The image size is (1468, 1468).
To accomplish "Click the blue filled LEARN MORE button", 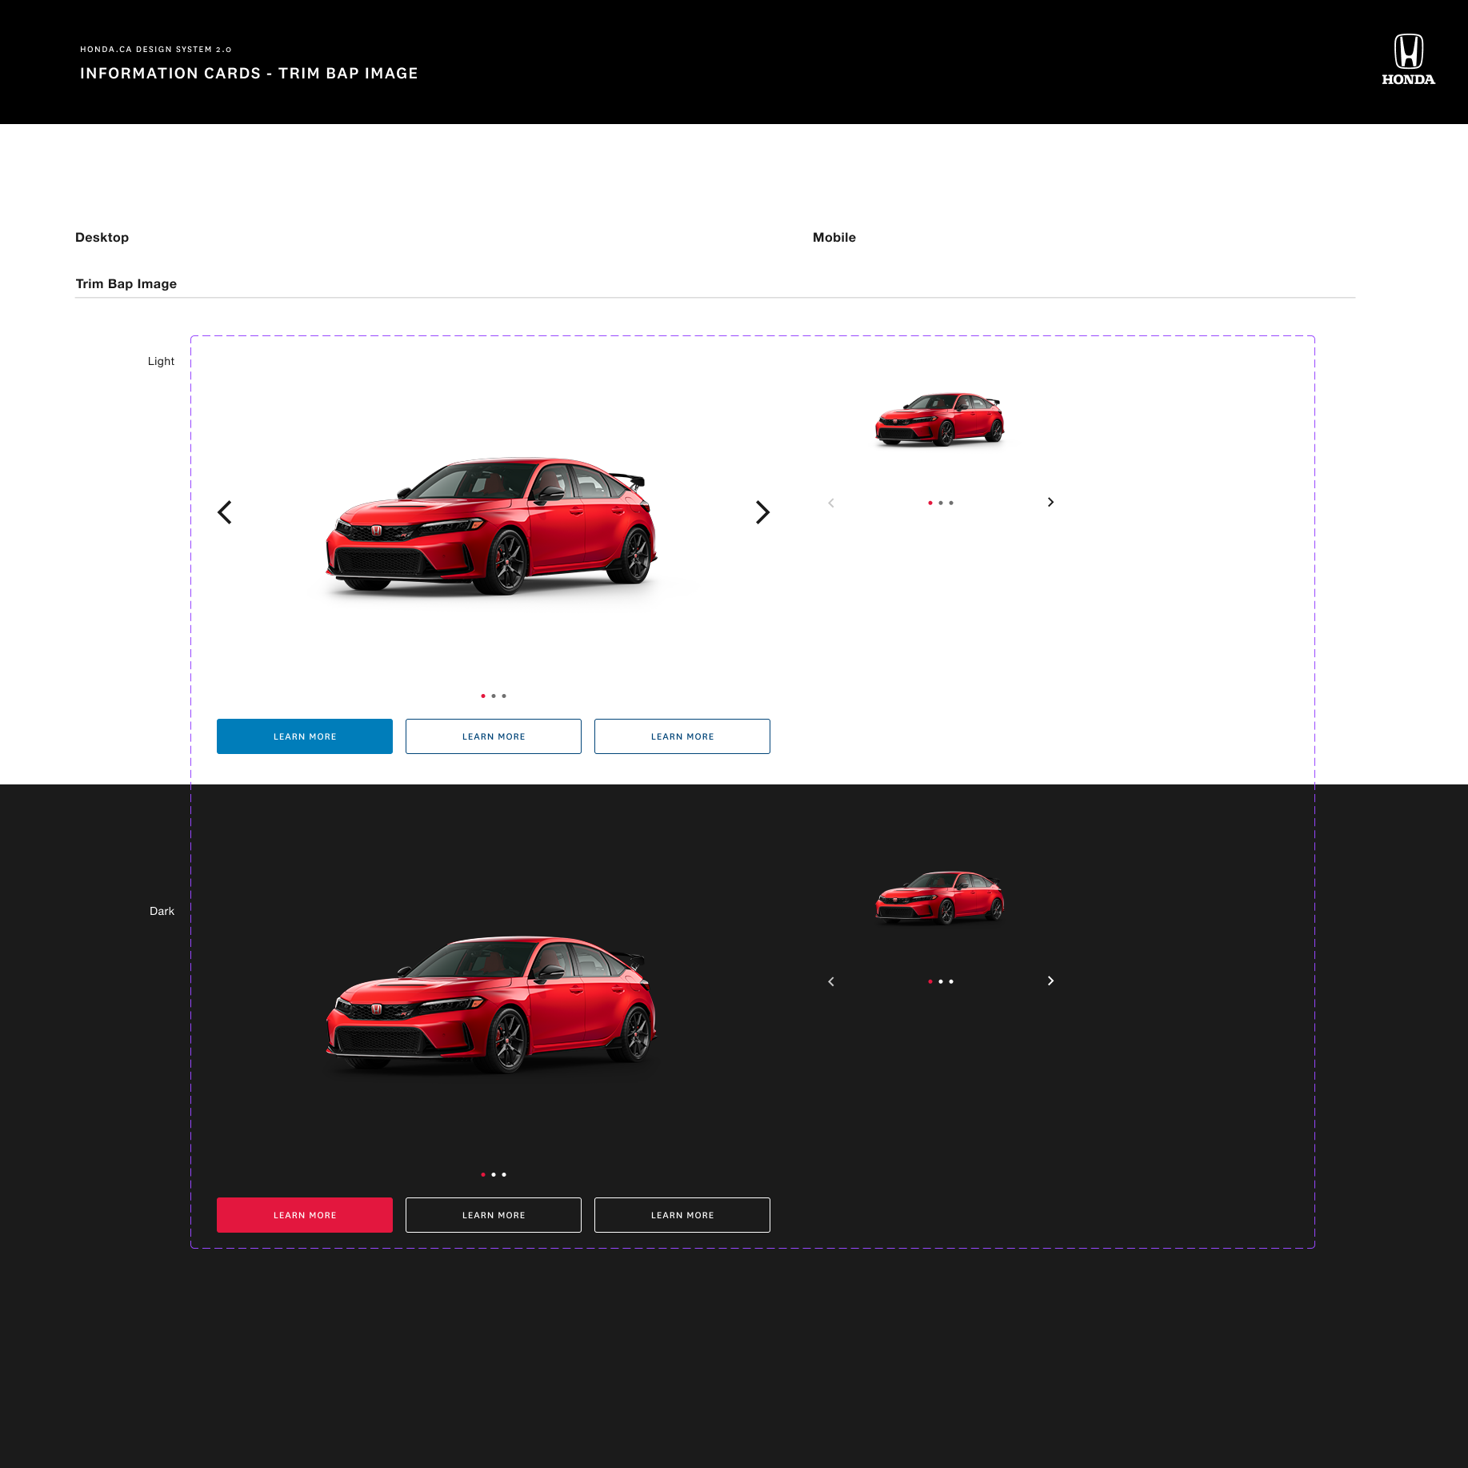I will (x=305, y=736).
